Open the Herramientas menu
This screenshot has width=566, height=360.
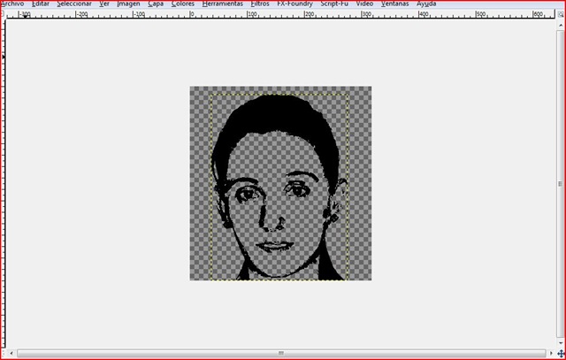pos(222,4)
